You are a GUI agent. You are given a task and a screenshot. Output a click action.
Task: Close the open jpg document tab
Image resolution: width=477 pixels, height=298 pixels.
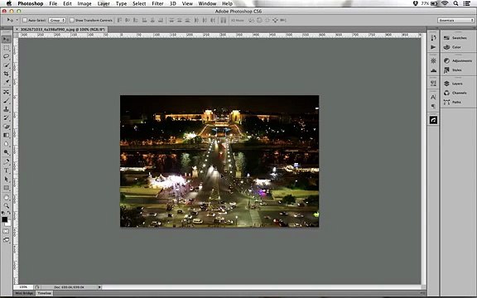17,30
